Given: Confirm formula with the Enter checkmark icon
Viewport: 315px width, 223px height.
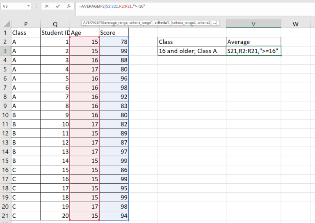Looking at the screenshot, I should 58,7.
